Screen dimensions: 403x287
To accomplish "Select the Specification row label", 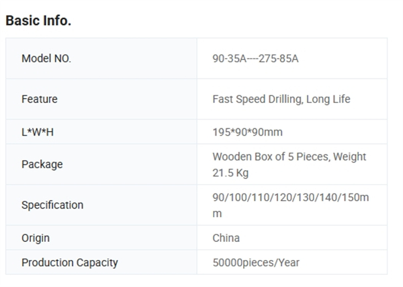I will pos(52,205).
